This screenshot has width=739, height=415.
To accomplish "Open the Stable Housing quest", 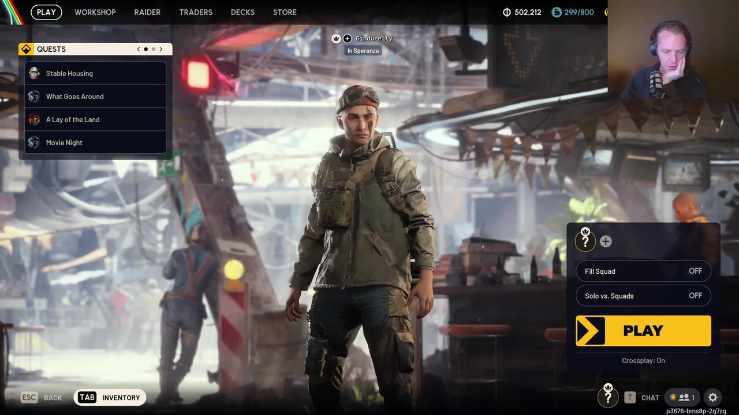I will (x=95, y=73).
